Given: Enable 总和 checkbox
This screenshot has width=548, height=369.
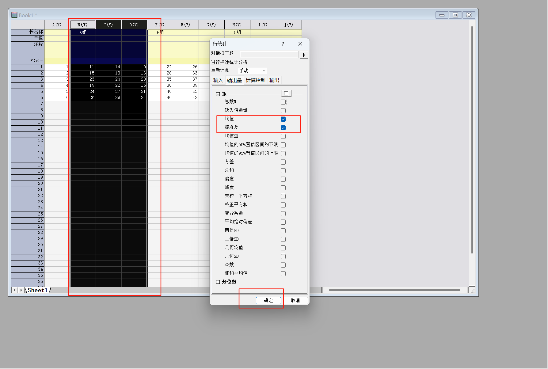Looking at the screenshot, I should [x=283, y=171].
